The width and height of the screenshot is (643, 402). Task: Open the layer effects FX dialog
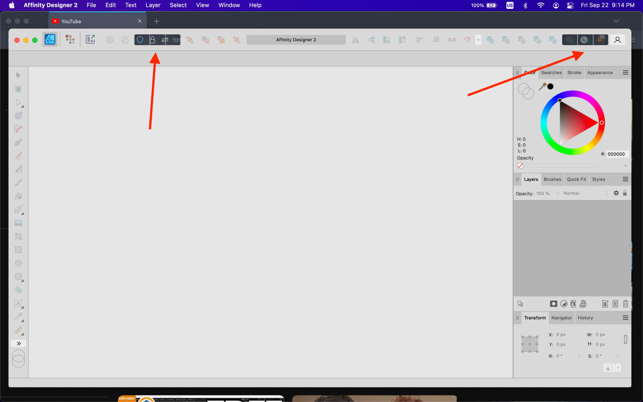coord(573,303)
